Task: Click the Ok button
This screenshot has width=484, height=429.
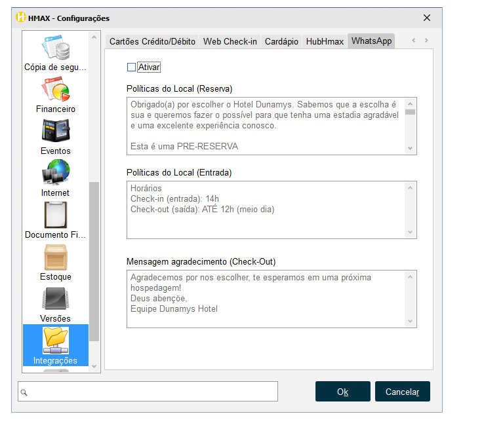Action: click(x=342, y=392)
